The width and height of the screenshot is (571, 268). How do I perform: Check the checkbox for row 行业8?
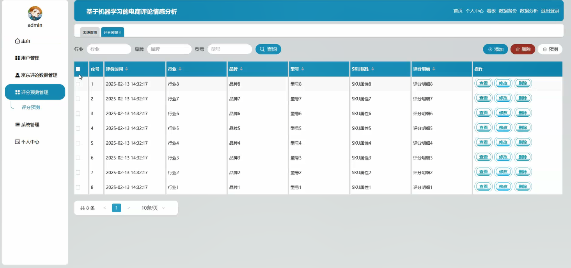pyautogui.click(x=78, y=84)
